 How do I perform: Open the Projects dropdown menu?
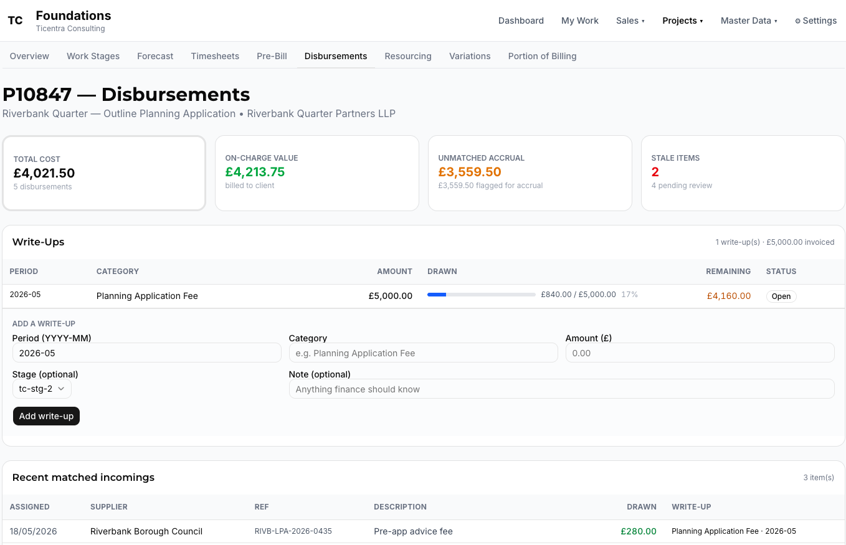pyautogui.click(x=683, y=21)
